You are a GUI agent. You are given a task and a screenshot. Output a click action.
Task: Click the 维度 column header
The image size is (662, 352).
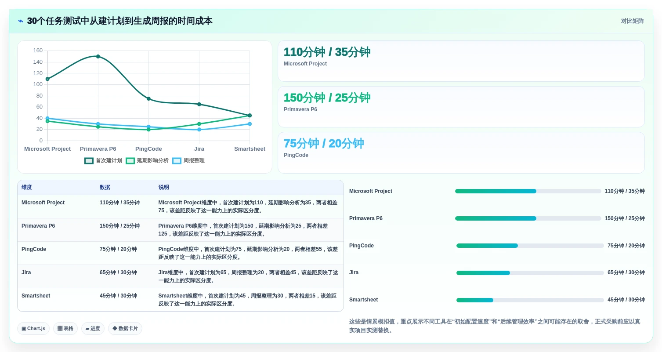point(27,187)
